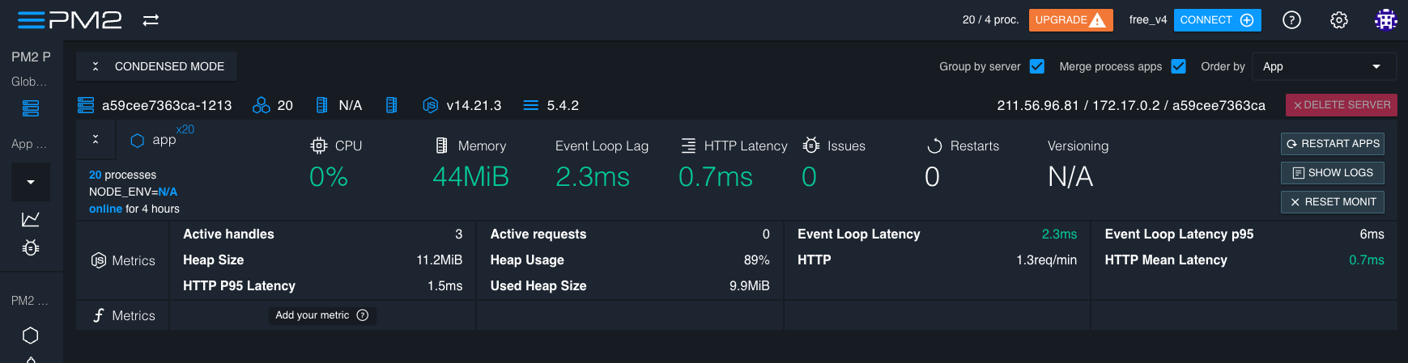The height and width of the screenshot is (363, 1408).
Task: Click the Versioning N/A value
Action: click(x=1070, y=176)
